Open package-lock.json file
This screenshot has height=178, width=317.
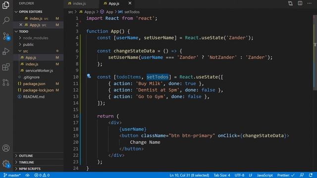[39, 90]
